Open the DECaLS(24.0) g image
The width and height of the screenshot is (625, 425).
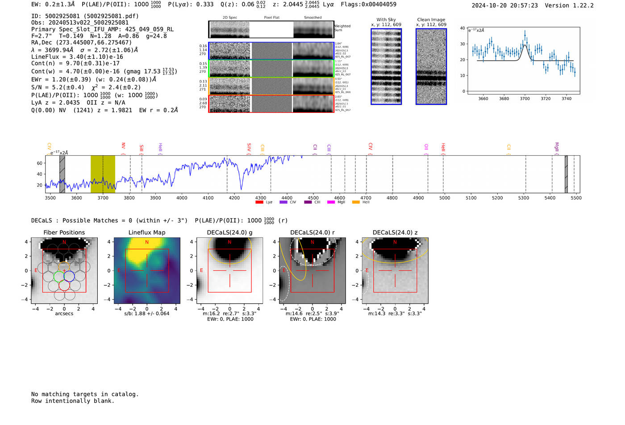229,270
